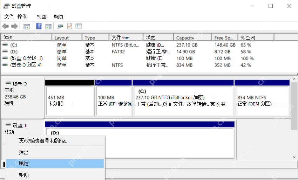Sort by the 体积 column header
The image size is (298, 180).
tap(27, 37)
